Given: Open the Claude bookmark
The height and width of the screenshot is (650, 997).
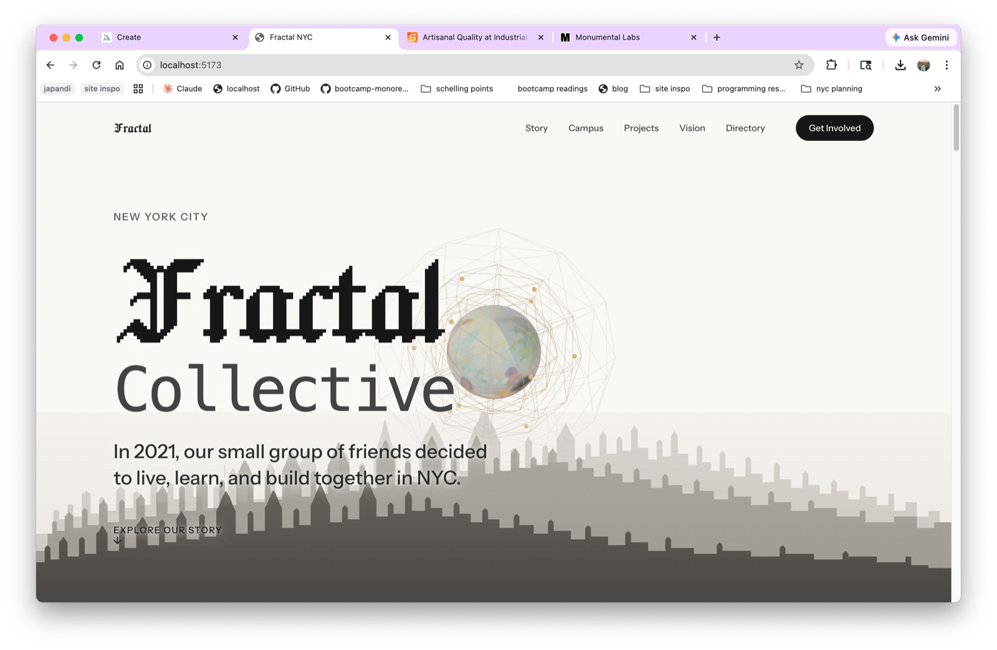Looking at the screenshot, I should tap(182, 88).
